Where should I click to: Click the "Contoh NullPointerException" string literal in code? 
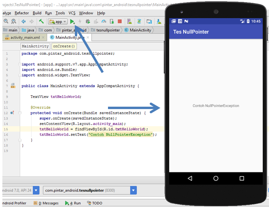(x=120, y=134)
